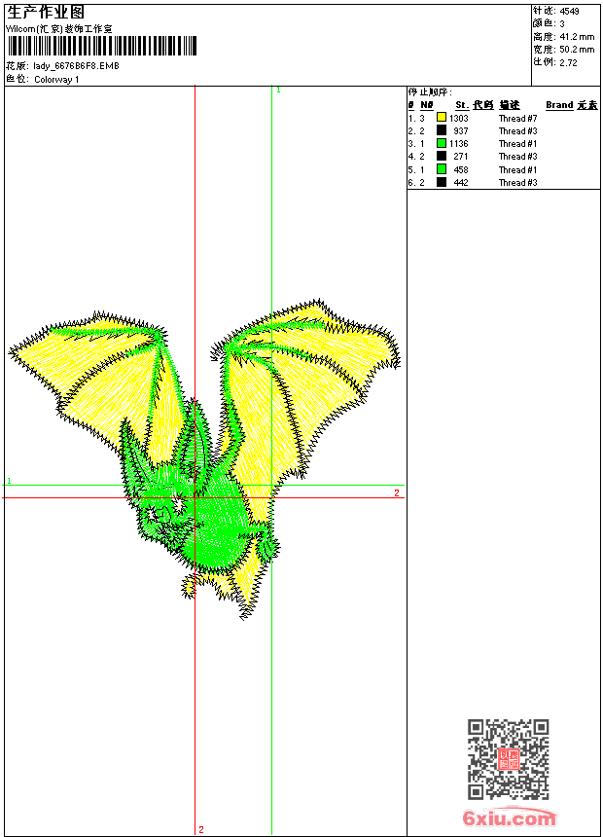Select the black swatch beside 937 stitches

click(x=442, y=130)
